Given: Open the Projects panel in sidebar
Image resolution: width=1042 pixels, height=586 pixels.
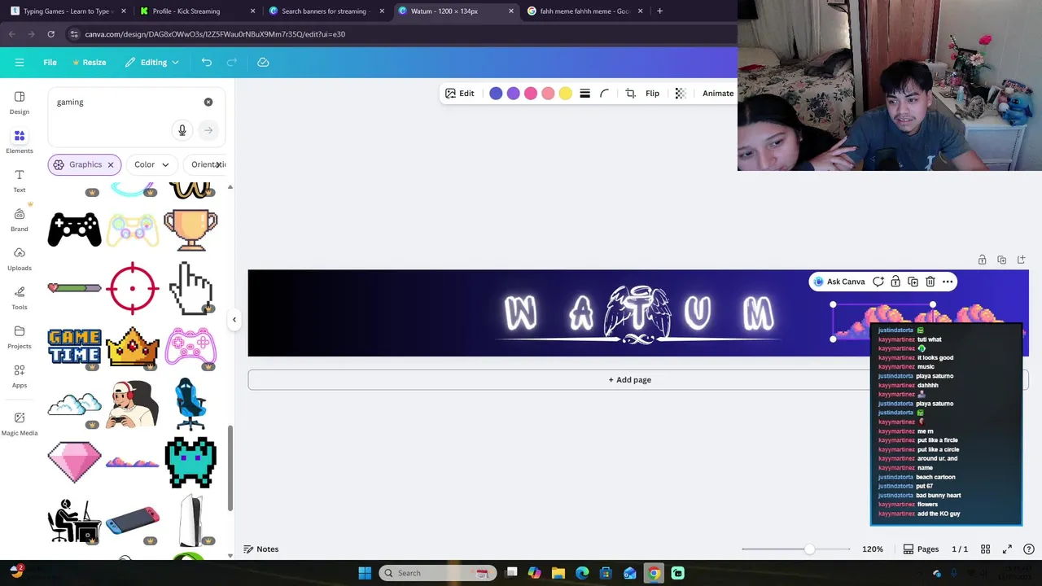Looking at the screenshot, I should pyautogui.click(x=20, y=337).
